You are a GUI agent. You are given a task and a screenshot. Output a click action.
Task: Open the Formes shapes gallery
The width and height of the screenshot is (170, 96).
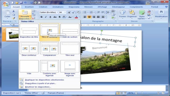[122, 14]
